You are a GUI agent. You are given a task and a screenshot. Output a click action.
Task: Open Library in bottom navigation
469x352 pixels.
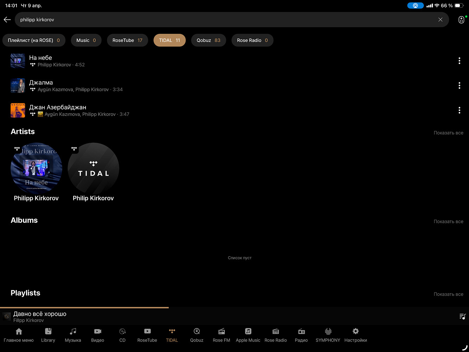click(48, 335)
